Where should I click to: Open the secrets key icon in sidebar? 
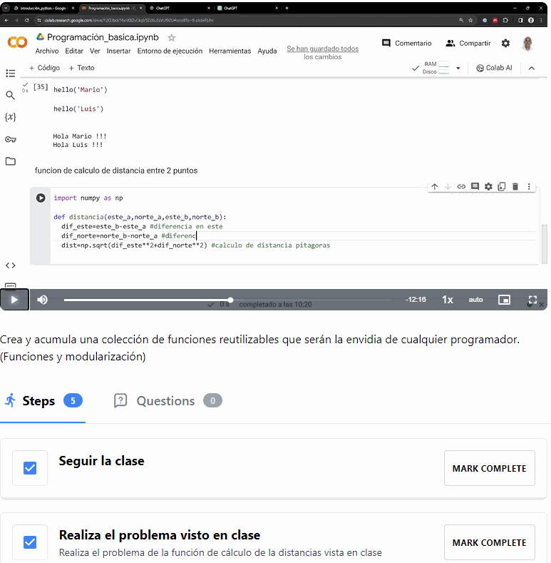(x=11, y=139)
